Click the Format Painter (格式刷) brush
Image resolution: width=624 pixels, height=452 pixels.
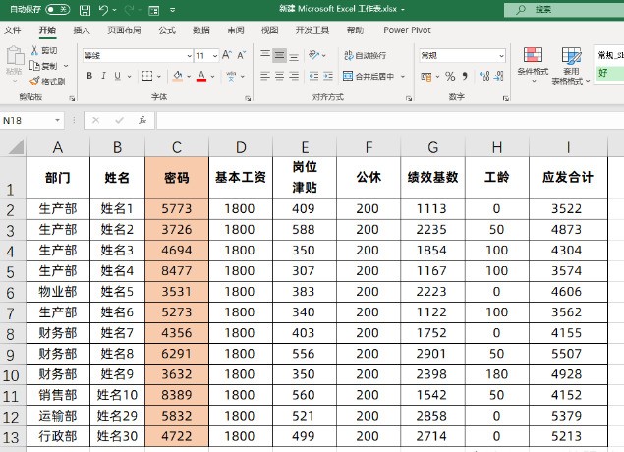(x=34, y=82)
